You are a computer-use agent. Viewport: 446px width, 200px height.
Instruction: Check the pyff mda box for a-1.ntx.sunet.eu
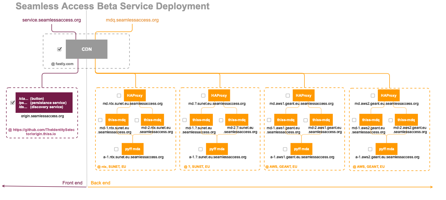[x=116, y=149]
